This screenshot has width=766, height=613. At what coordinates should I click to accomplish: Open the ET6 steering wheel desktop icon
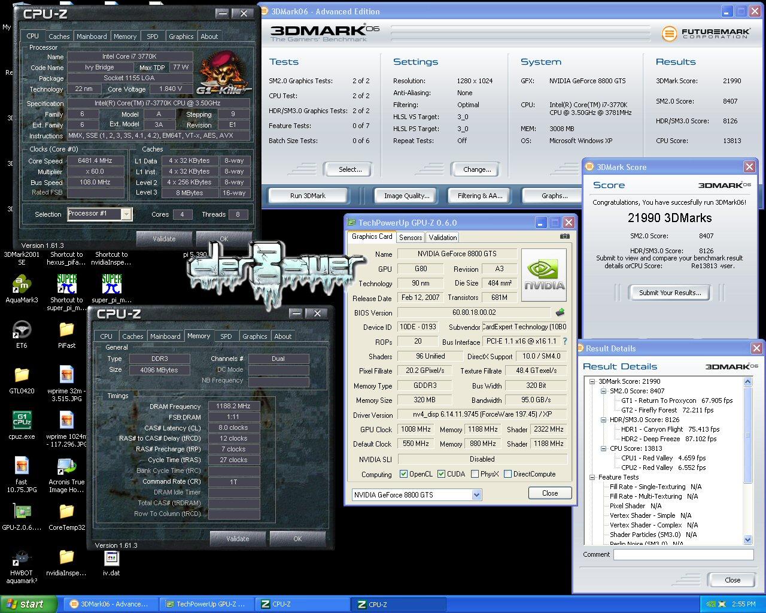pyautogui.click(x=22, y=330)
